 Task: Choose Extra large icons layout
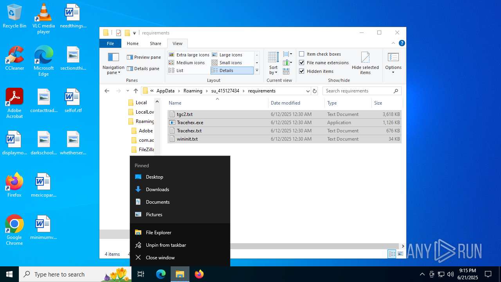189,55
